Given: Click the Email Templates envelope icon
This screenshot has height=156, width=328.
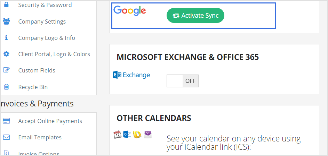Looking at the screenshot, I should pos(6,137).
